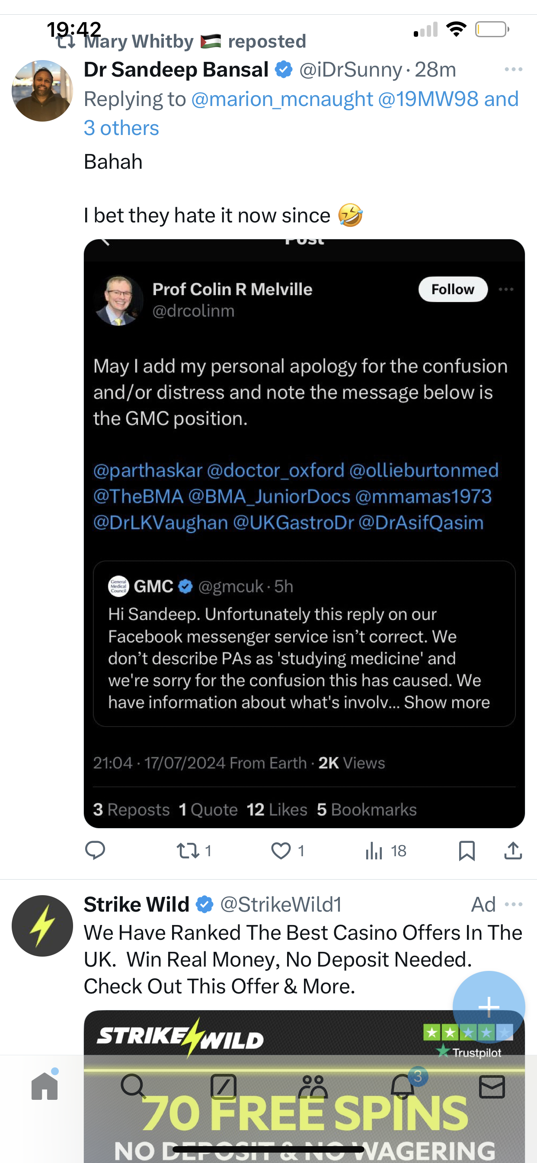Viewport: 537px width, 1163px height.
Task: Open the @marion_mcnaught profile link
Action: (282, 99)
